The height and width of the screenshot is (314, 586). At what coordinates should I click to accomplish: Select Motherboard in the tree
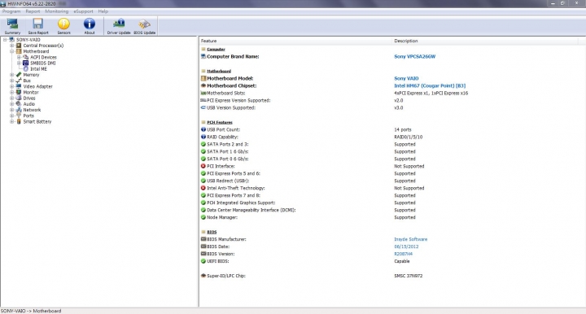[36, 51]
